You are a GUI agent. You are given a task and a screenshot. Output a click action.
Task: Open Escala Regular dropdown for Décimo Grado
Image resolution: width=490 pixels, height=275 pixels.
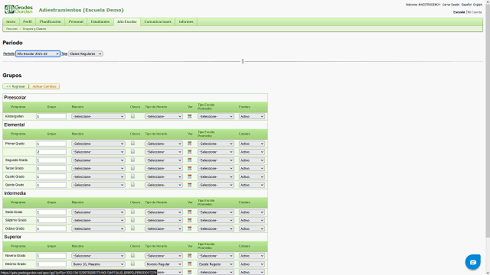(216, 264)
